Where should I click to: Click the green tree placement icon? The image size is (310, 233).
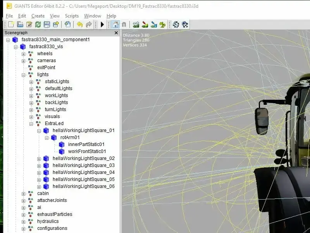162,24
